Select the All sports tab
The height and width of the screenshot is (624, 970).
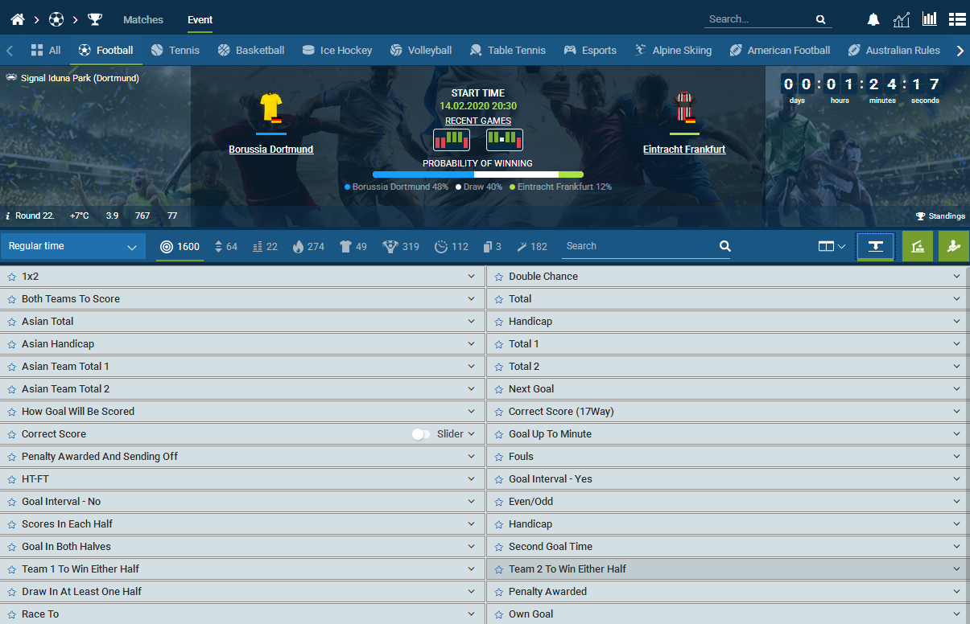point(45,50)
